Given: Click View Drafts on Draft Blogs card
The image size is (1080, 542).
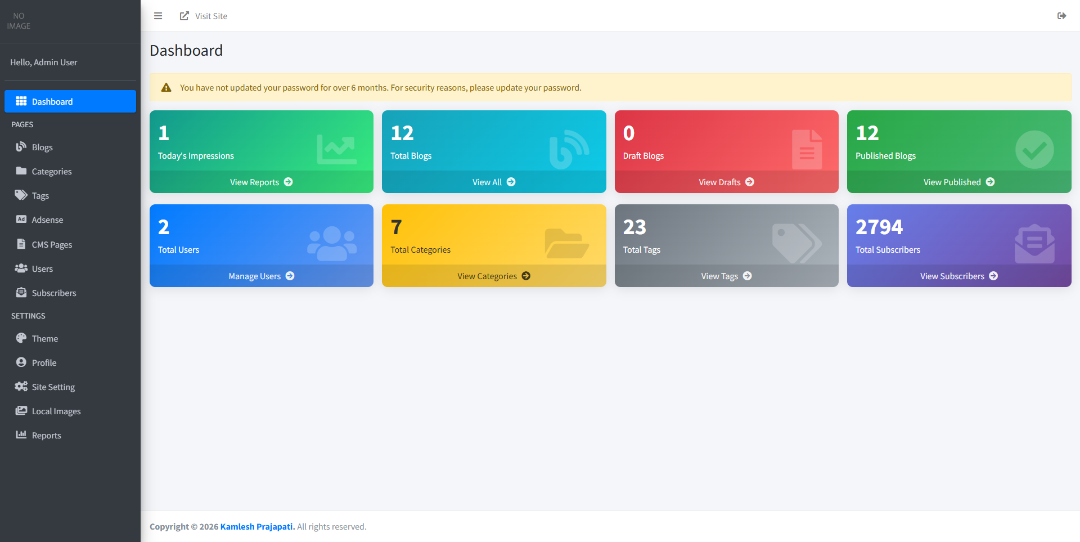Looking at the screenshot, I should 727,182.
